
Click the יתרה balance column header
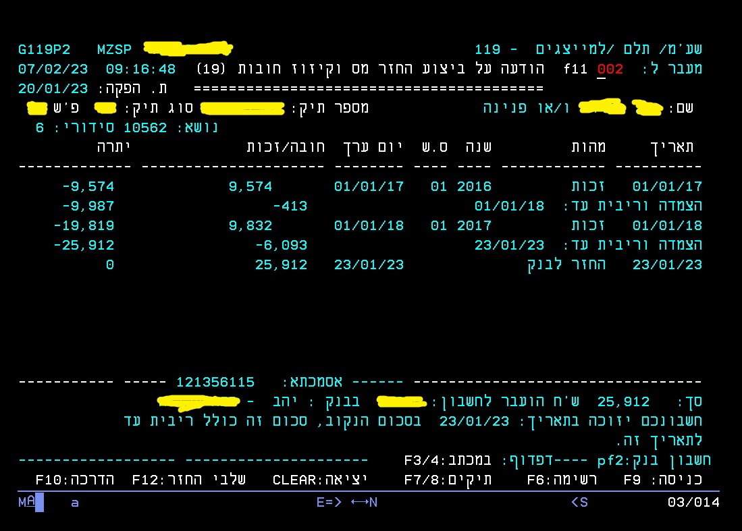(x=113, y=147)
